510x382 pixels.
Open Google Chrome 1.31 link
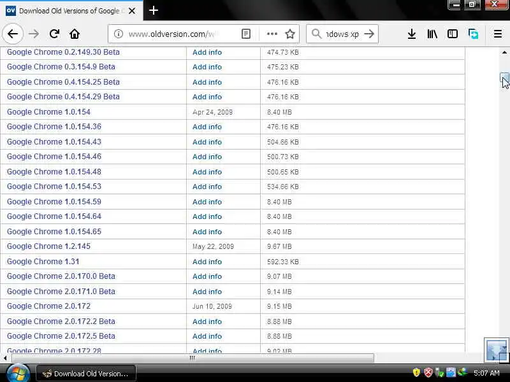43,261
